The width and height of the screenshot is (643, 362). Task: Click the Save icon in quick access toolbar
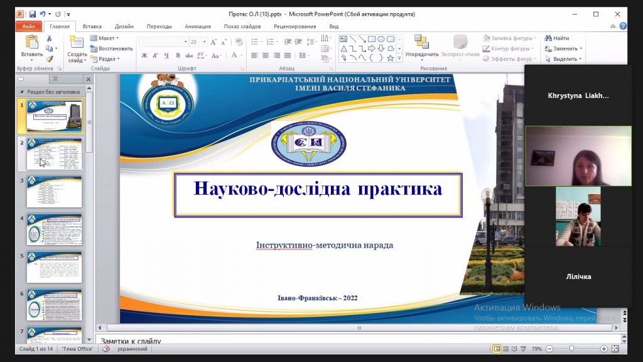tap(32, 14)
